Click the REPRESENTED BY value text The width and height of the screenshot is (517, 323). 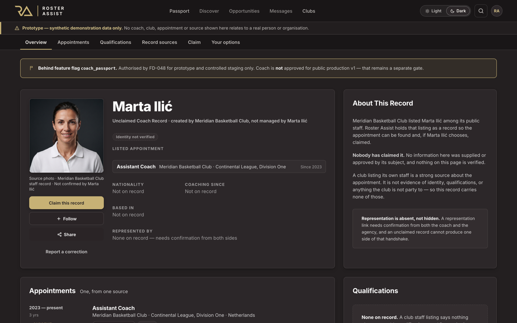click(174, 238)
